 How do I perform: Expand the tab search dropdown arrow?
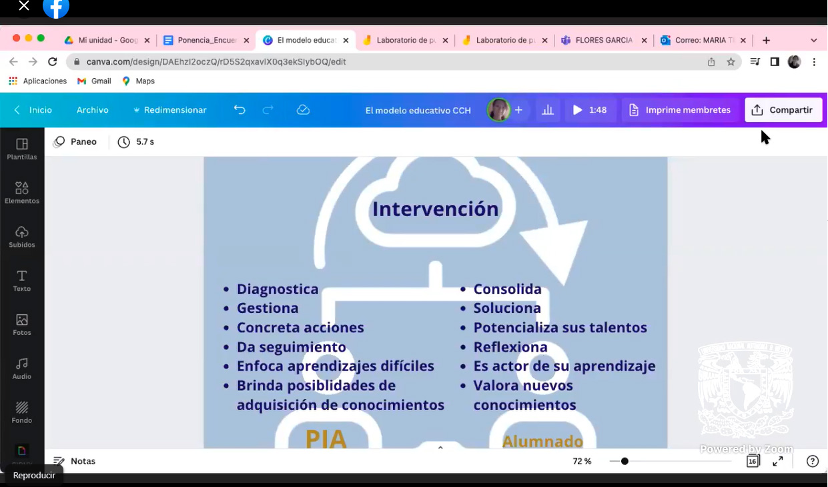[x=813, y=40]
